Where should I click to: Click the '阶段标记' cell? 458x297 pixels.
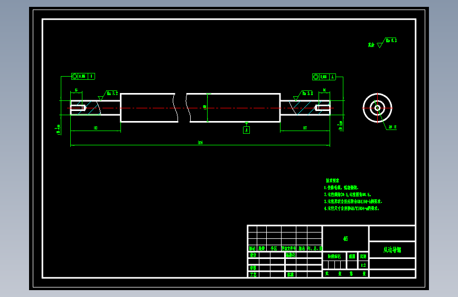[334, 256]
